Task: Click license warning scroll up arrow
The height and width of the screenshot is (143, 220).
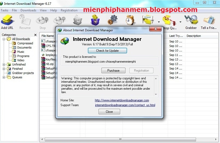Action: [156, 79]
